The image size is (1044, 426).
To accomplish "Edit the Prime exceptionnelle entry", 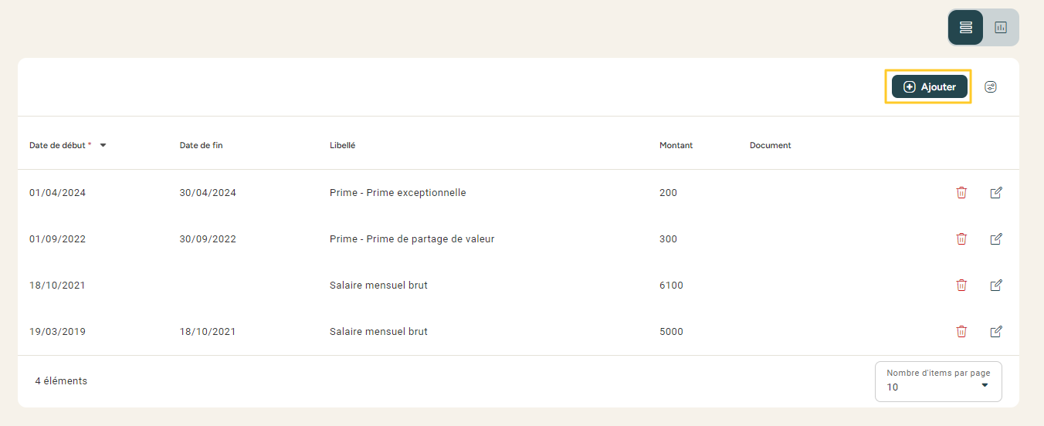I will 996,193.
